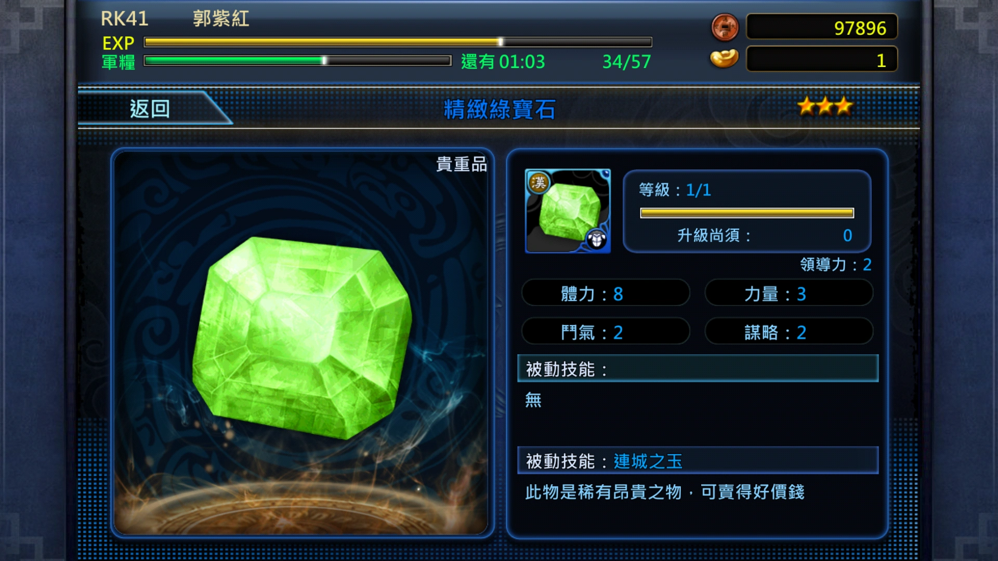Click the 漢 faction badge on card
This screenshot has height=561, width=998.
coord(539,182)
